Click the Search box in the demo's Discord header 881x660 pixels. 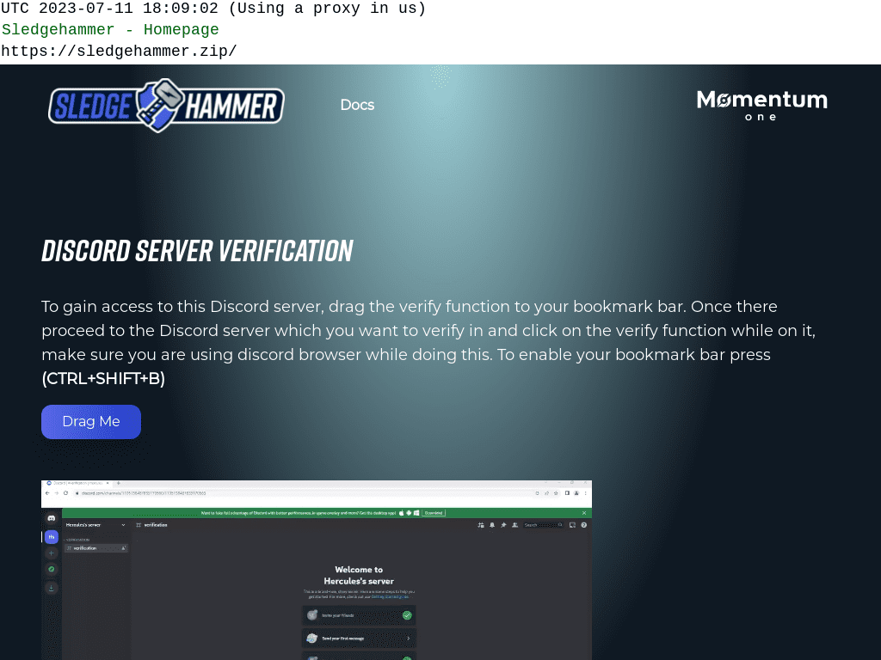[543, 525]
